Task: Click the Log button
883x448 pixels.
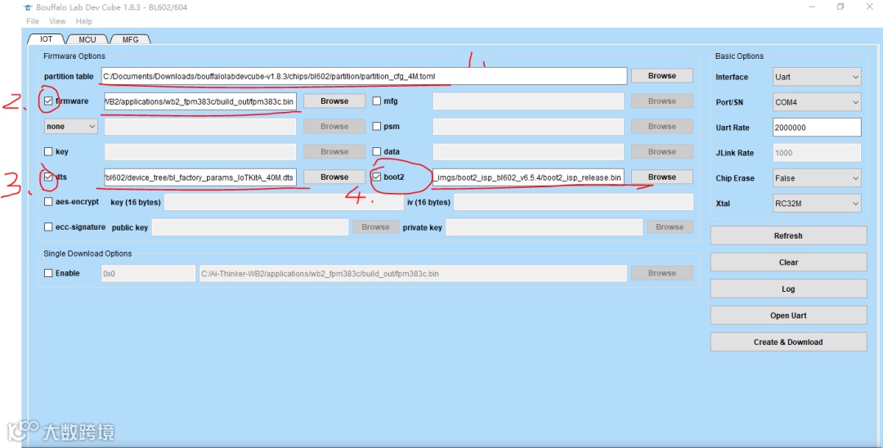Action: coord(788,289)
